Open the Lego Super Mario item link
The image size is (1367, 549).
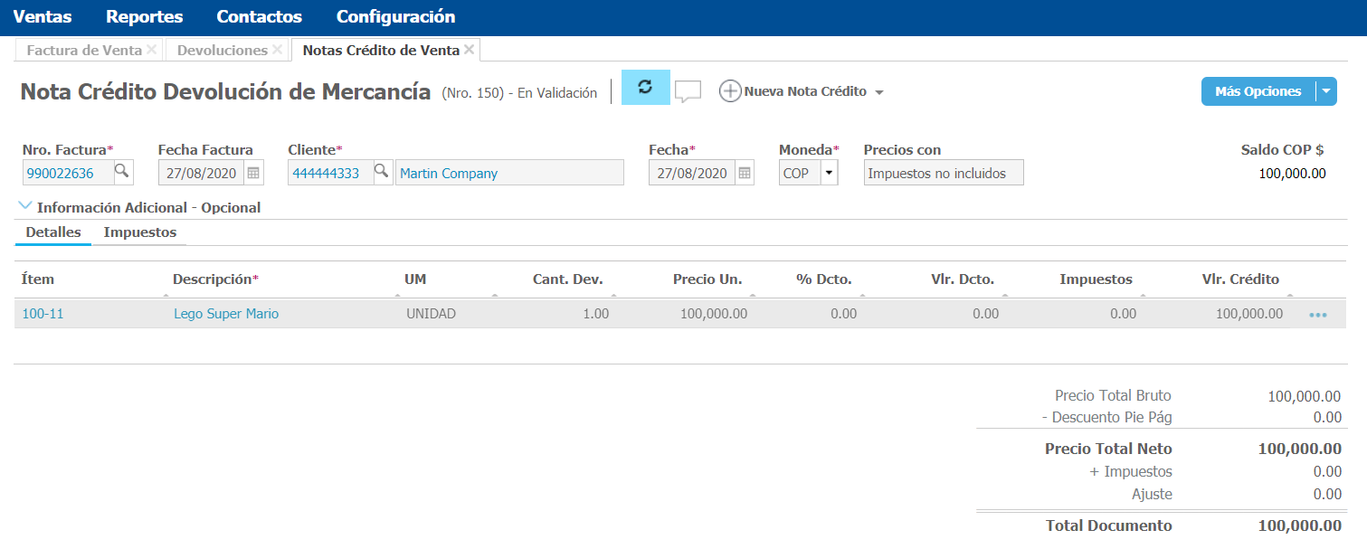226,314
